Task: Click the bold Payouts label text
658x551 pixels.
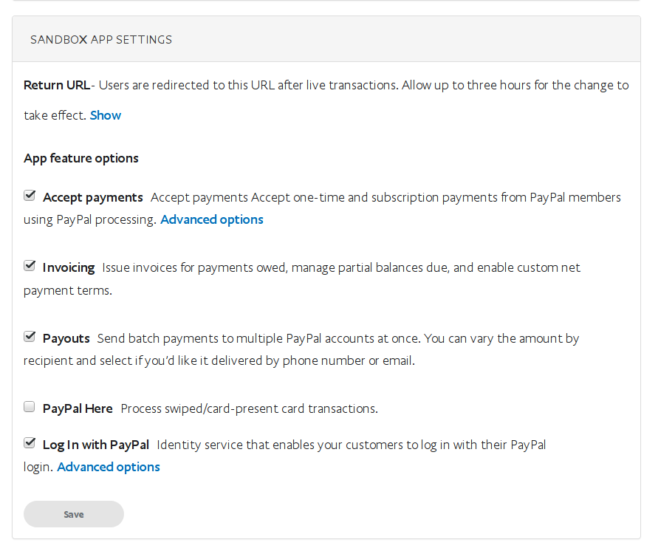Action: (66, 338)
